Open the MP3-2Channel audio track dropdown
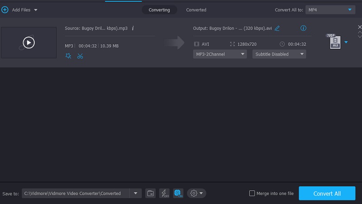 [x=220, y=54]
